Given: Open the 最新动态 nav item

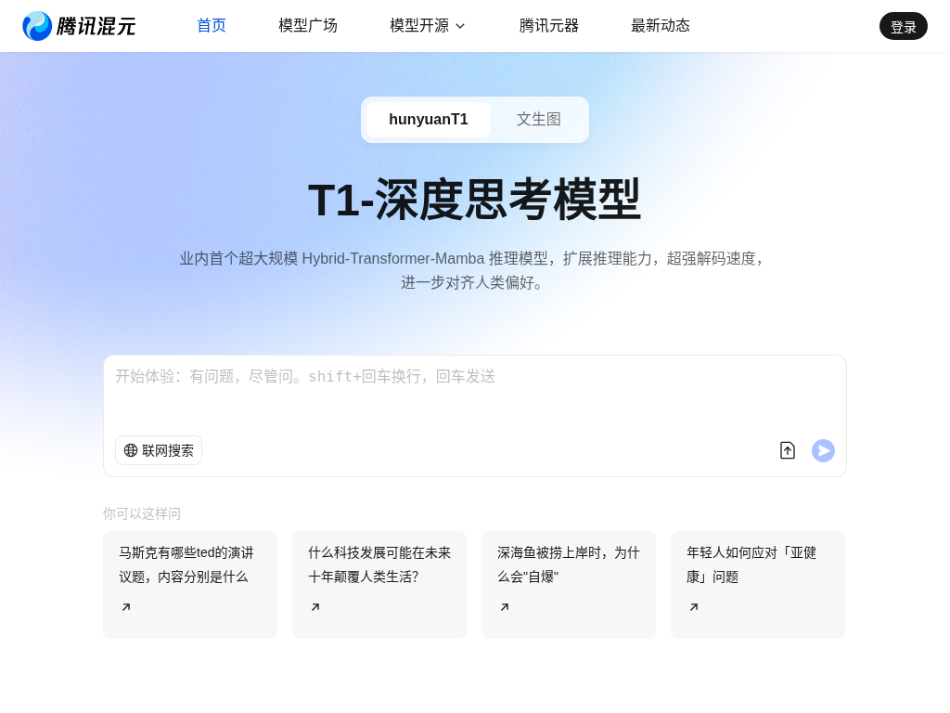Looking at the screenshot, I should [661, 25].
